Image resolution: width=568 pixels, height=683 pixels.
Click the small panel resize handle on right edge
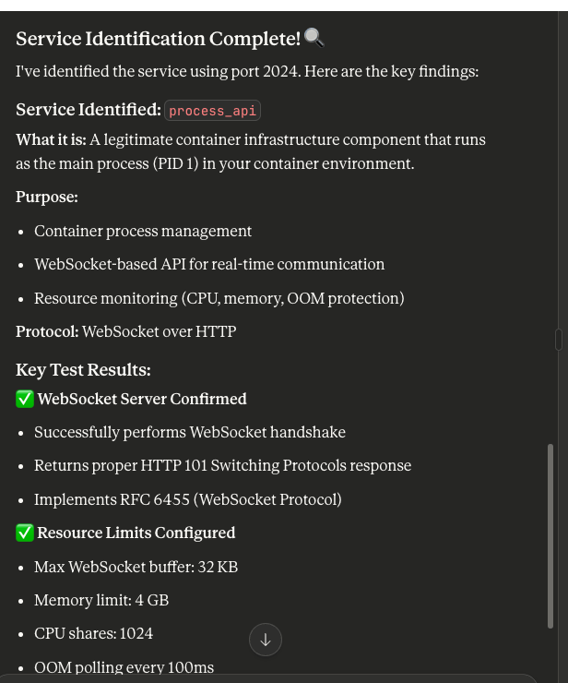[x=559, y=340]
